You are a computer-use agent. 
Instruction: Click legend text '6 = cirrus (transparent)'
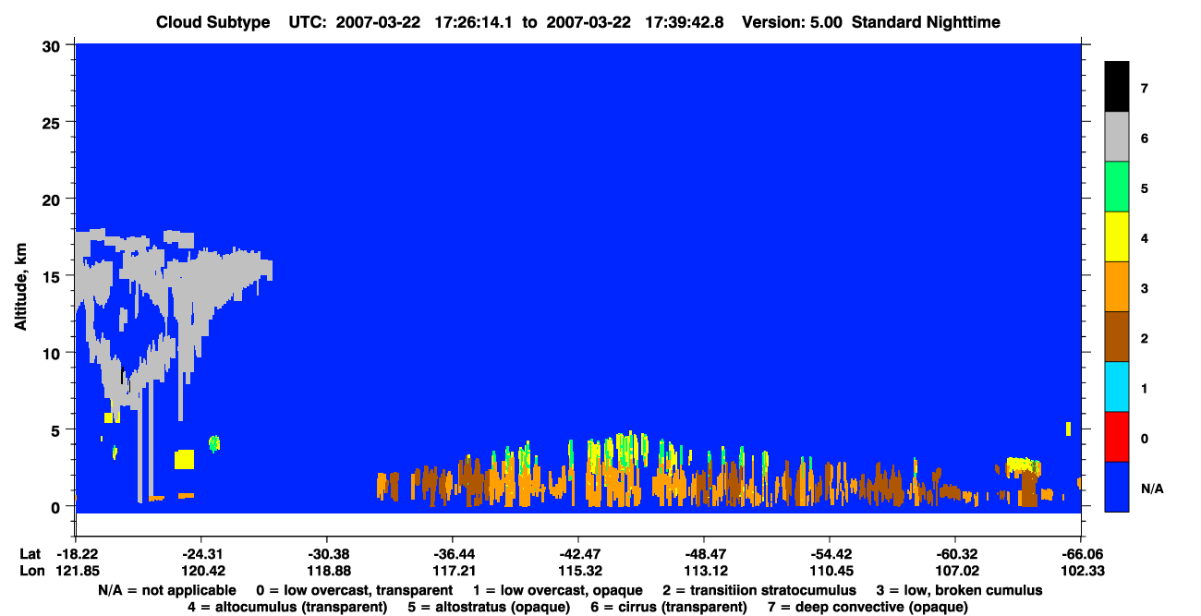click(x=670, y=607)
